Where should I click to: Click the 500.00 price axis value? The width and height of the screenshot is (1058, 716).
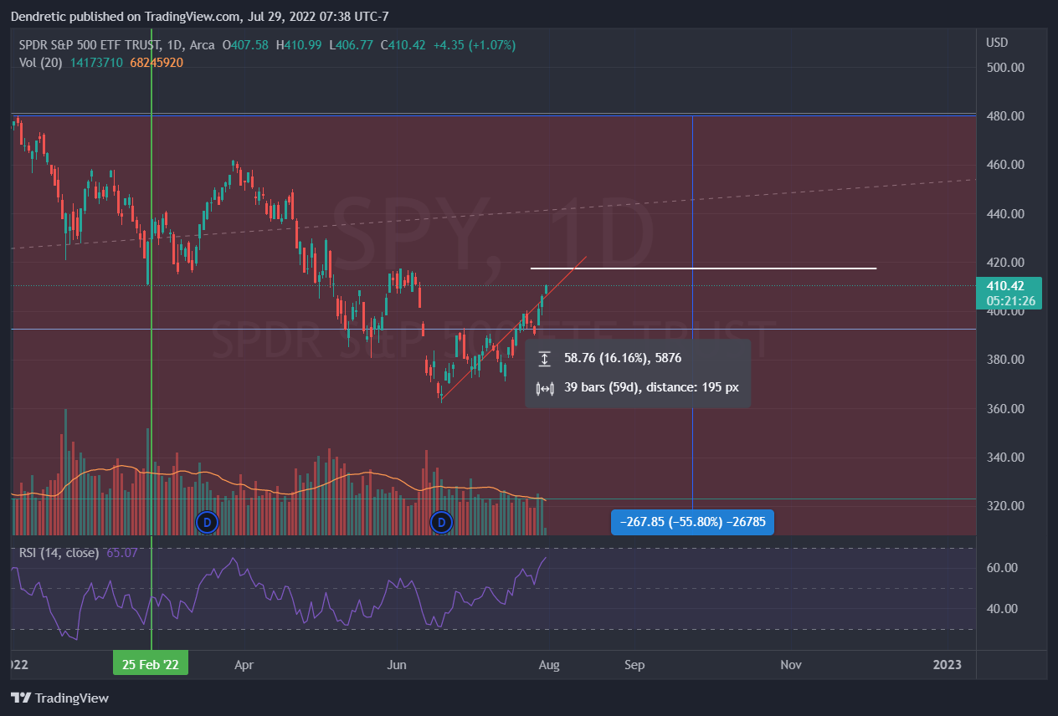[1005, 67]
